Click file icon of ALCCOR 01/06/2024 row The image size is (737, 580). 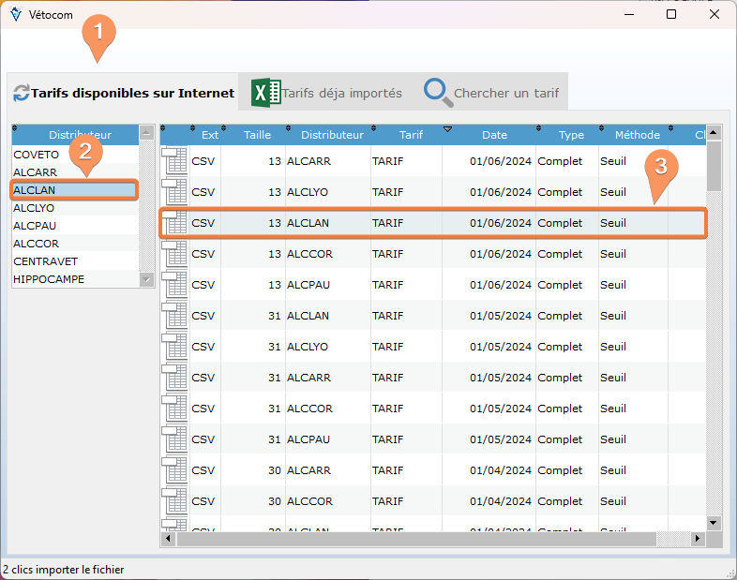click(174, 254)
